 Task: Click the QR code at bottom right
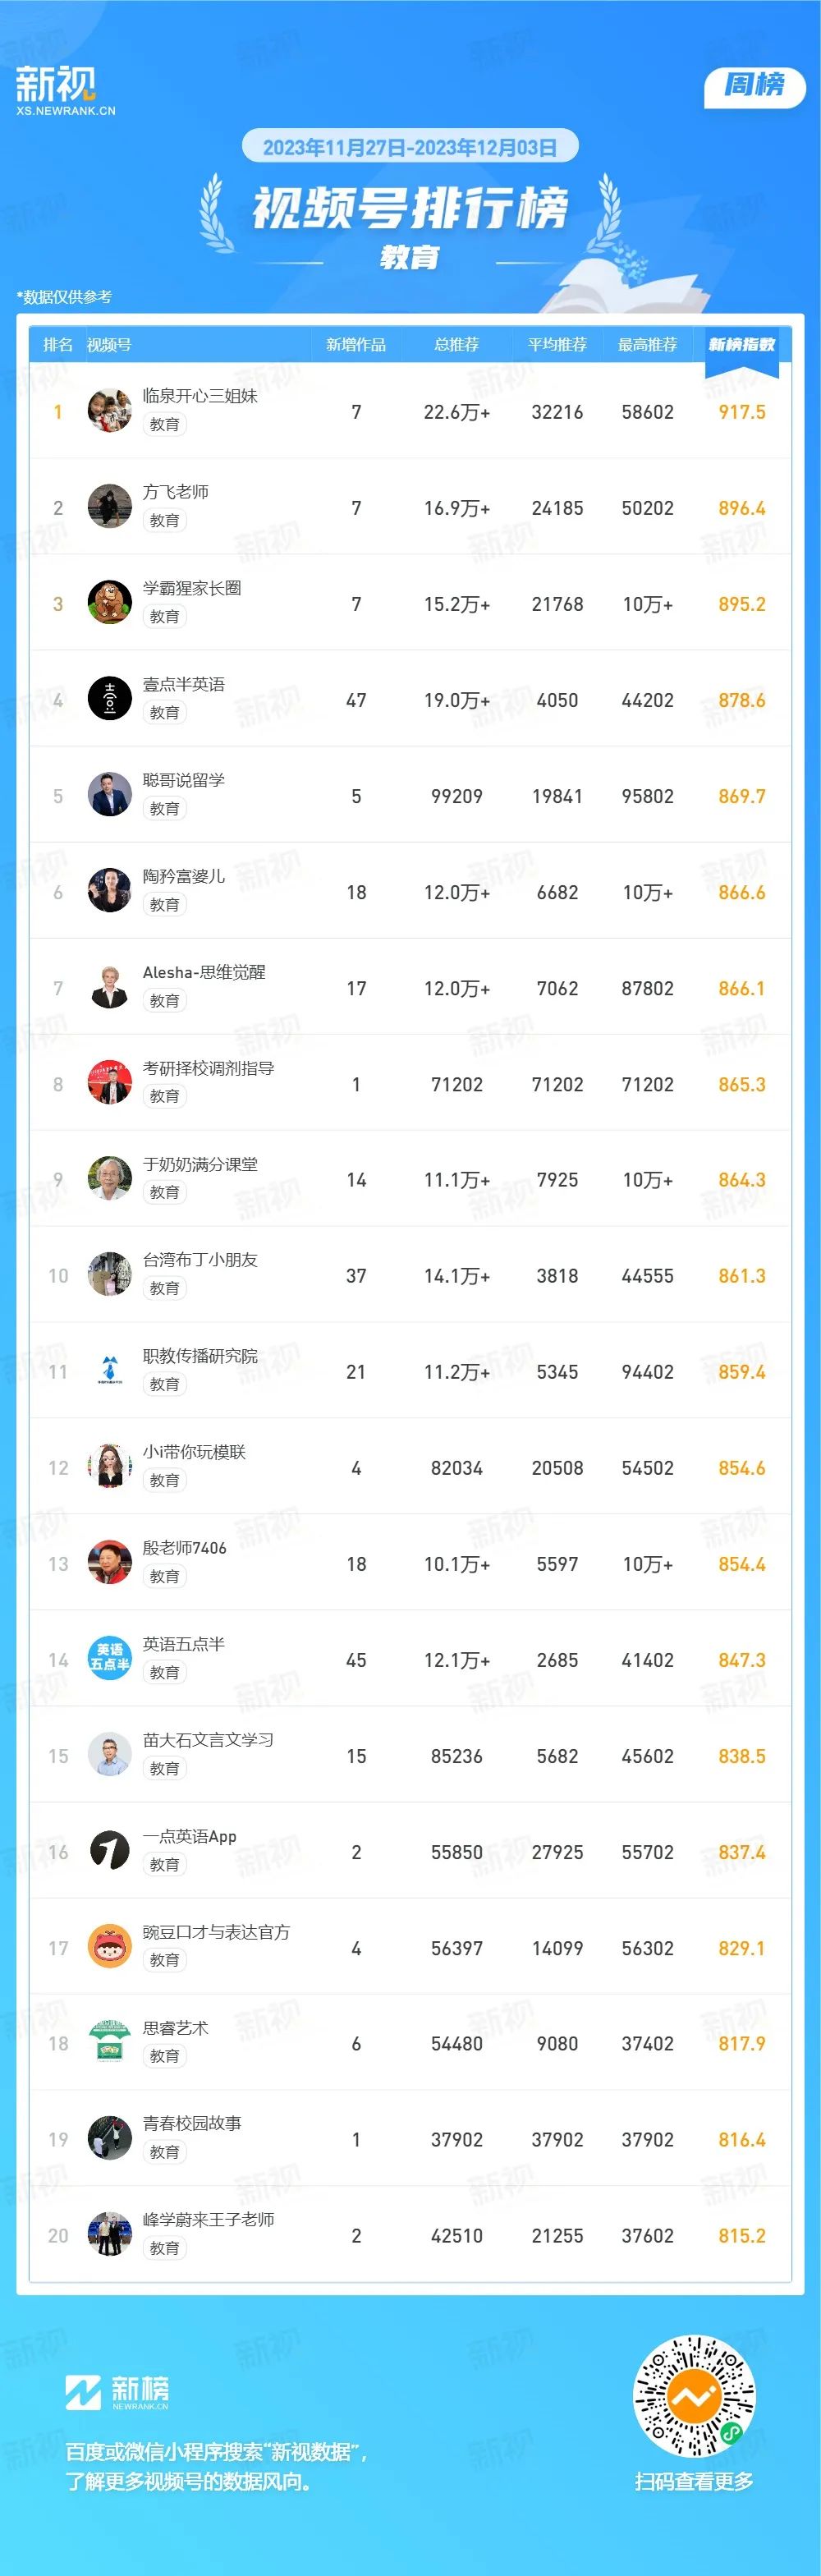point(695,2397)
